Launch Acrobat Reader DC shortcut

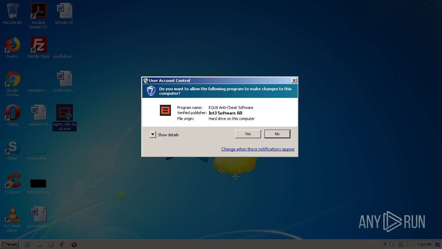pos(38,16)
